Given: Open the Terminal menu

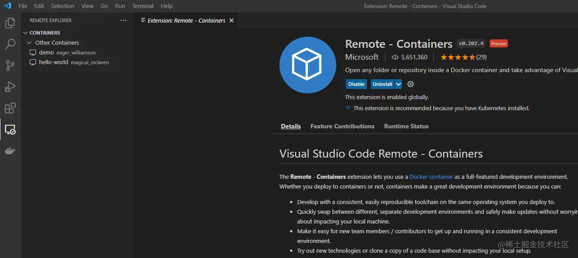Looking at the screenshot, I should pyautogui.click(x=142, y=6).
